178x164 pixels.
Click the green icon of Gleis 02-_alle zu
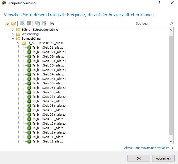coord(29,56)
